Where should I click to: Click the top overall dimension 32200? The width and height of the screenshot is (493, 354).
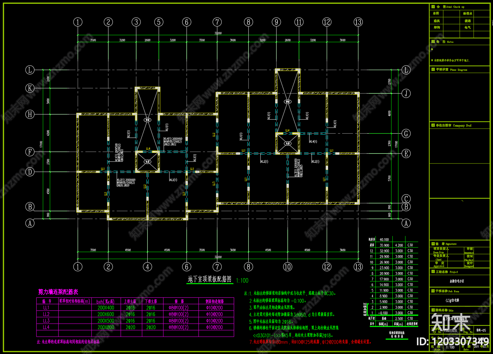[x=218, y=33]
